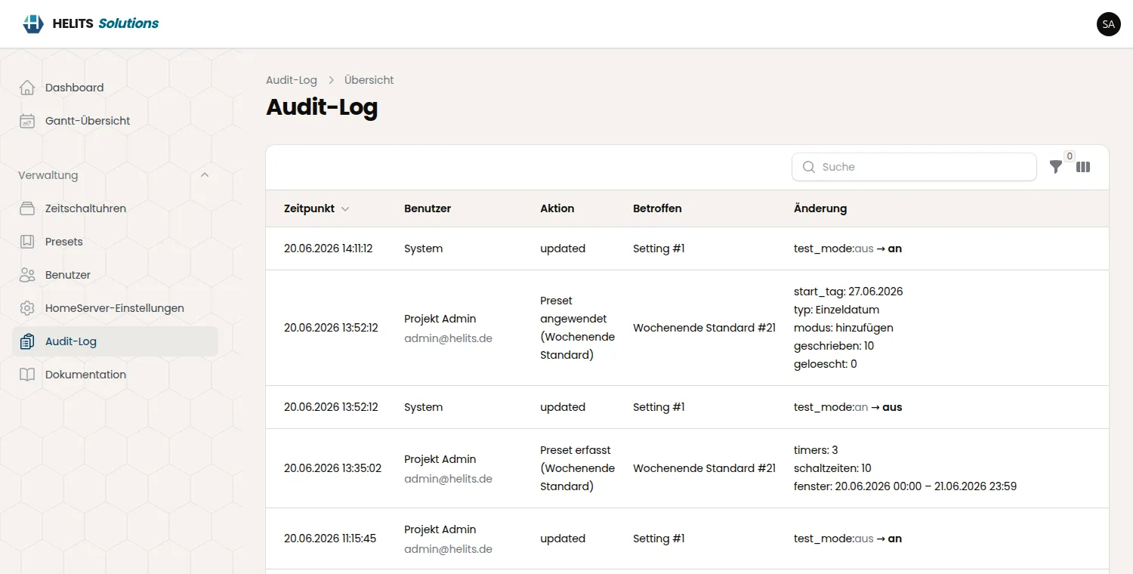Screen dimensions: 1133x574
Task: Click 'Preset erfasst (Wochenende Standard)' action
Action: [x=578, y=468]
